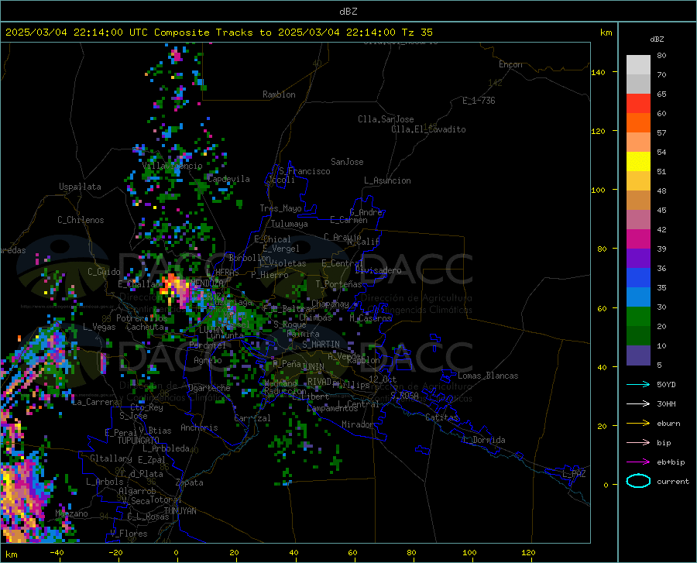Click the C_Guido place label
Viewport: 697px width, 563px height.
pyautogui.click(x=104, y=272)
